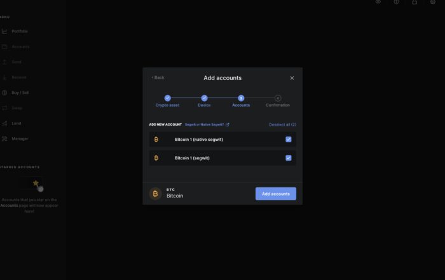Open the Segwit or Native Segwit help link

coord(207,124)
